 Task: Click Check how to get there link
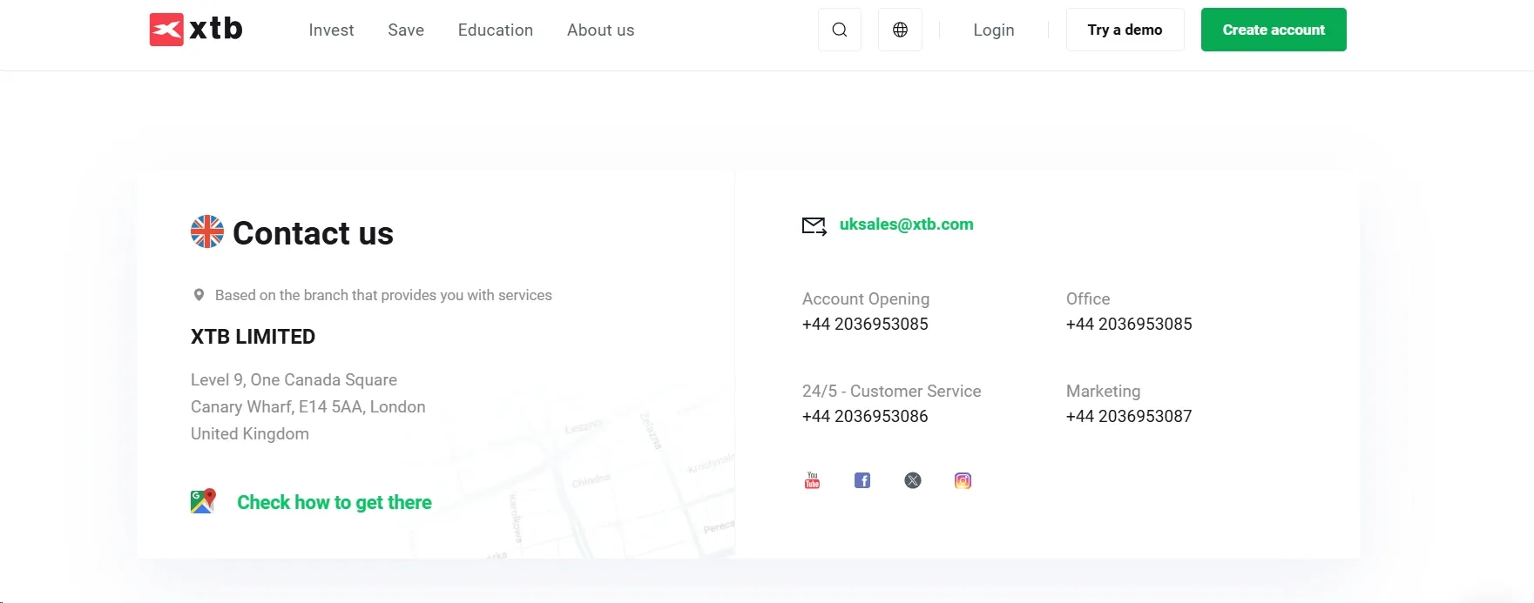[x=335, y=502]
